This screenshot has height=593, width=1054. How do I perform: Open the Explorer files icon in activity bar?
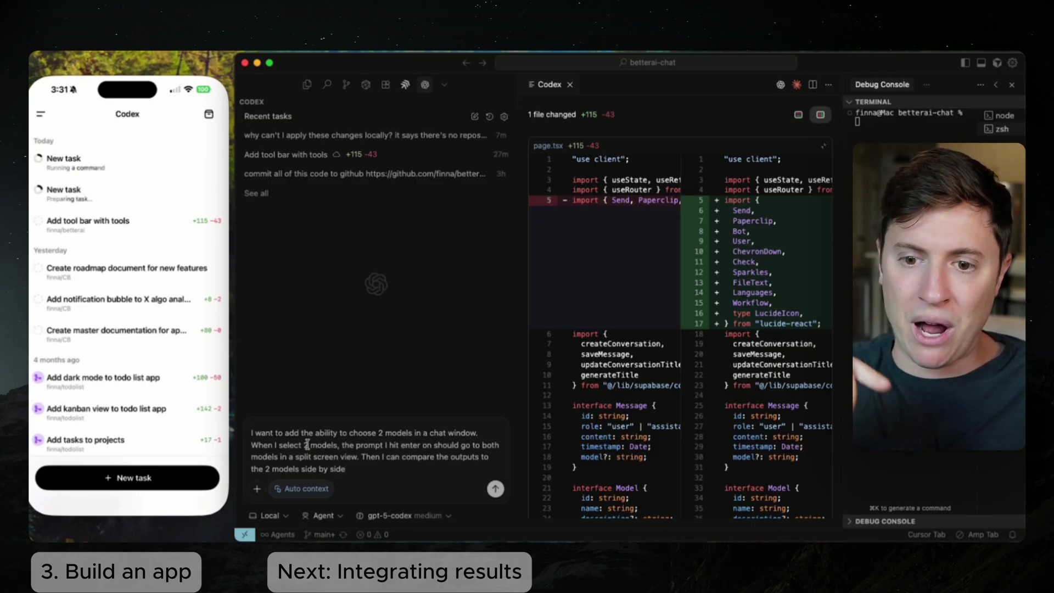click(307, 85)
